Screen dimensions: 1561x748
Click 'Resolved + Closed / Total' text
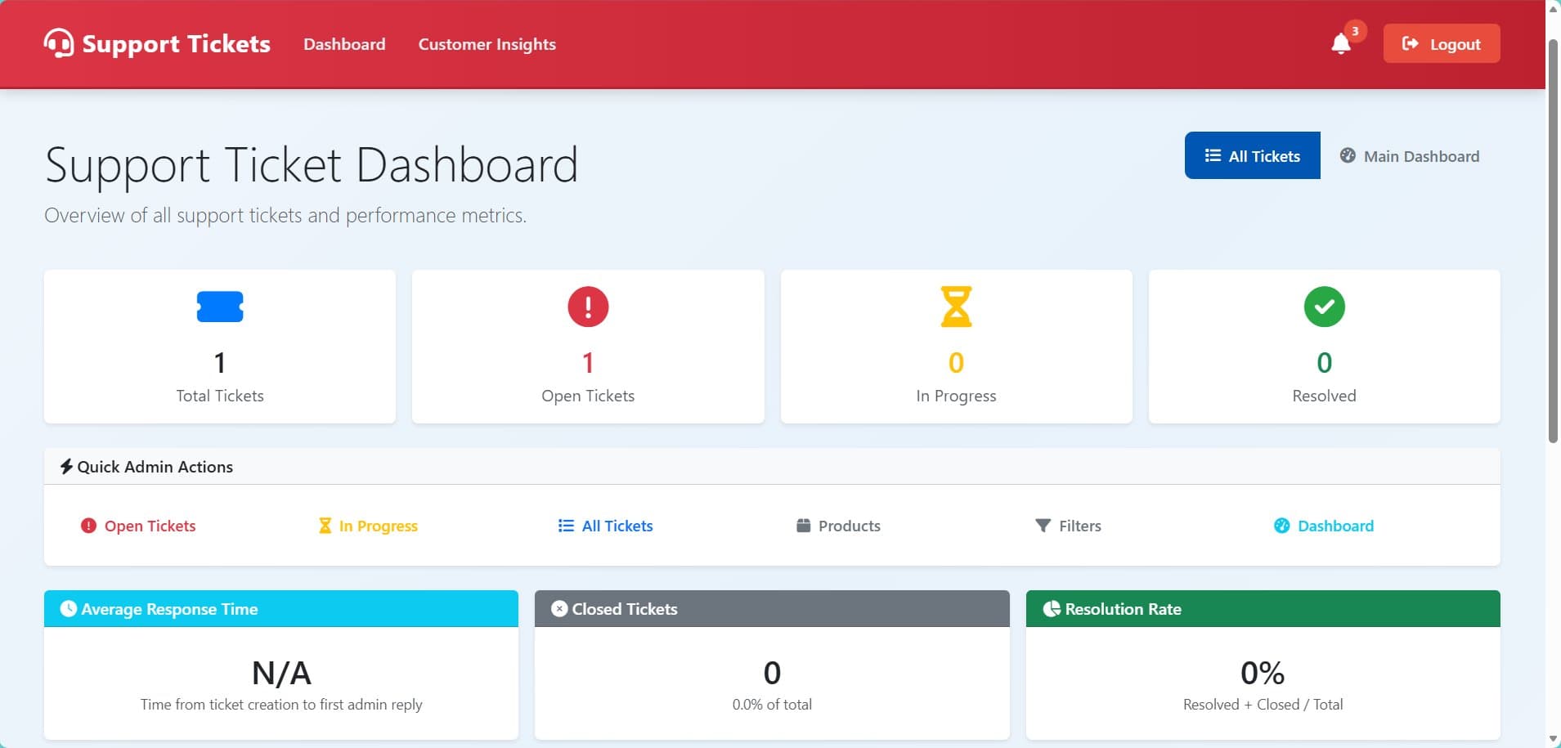pos(1263,704)
